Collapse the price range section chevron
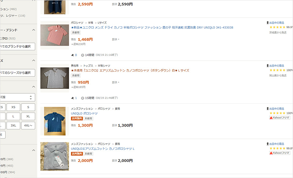Image resolution: width=293 pixels, height=178 pixels. click(x=34, y=150)
